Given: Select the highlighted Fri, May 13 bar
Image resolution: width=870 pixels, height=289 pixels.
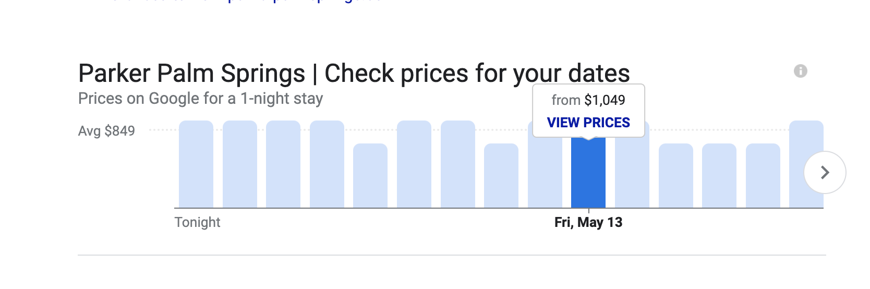Looking at the screenshot, I should [588, 173].
